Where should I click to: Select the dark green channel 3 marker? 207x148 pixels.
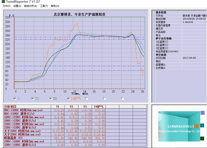coord(202,138)
